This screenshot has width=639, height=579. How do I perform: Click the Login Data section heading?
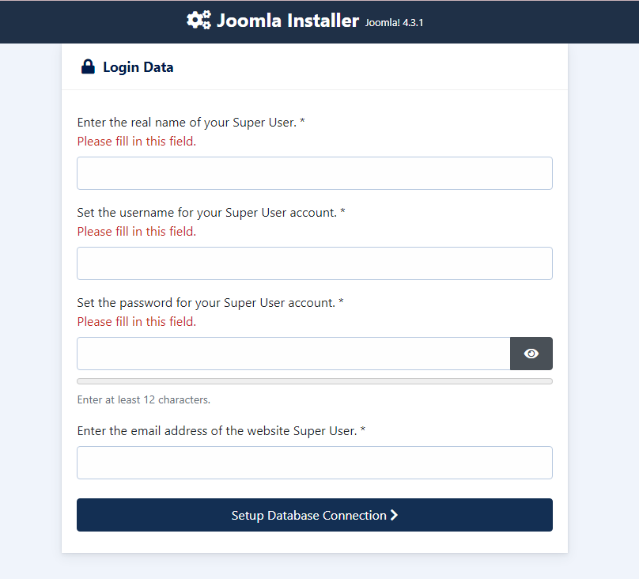pyautogui.click(x=138, y=67)
